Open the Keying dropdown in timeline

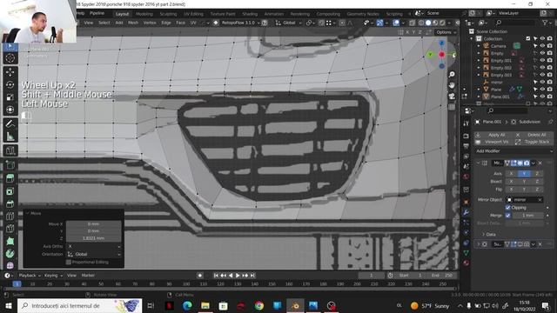(x=53, y=276)
